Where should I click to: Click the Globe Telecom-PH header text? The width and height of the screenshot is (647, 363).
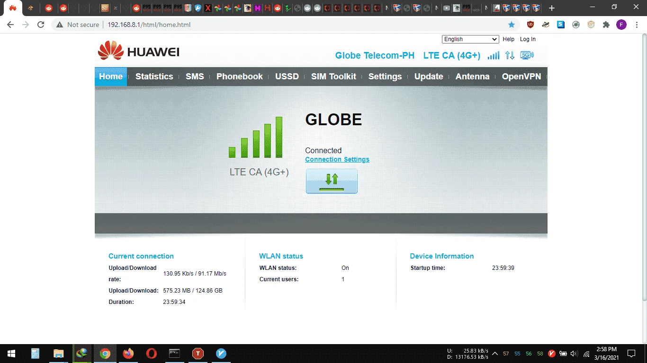[375, 56]
